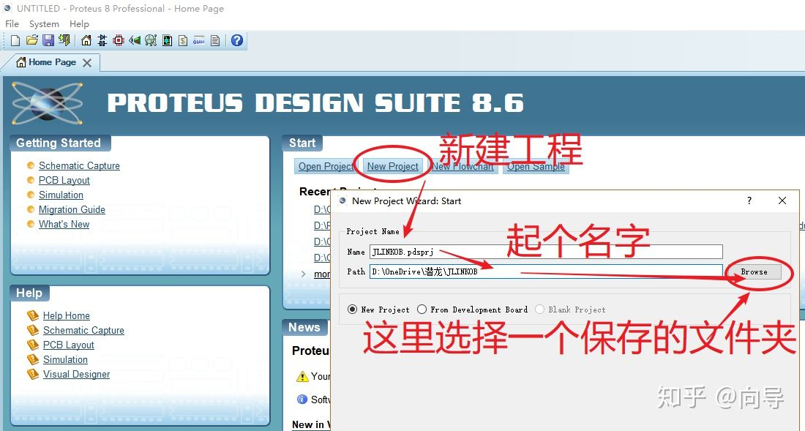This screenshot has height=431, width=805.
Task: Click the wizard dialog help question mark
Action: click(x=749, y=200)
